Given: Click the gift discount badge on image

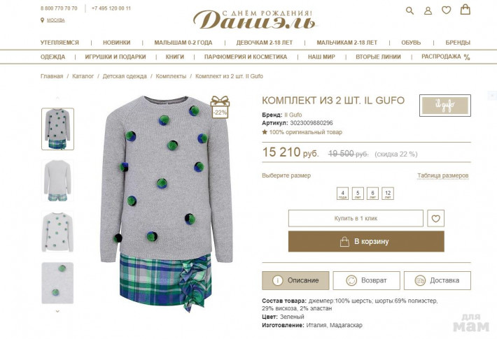Looking at the screenshot, I should coord(220,107).
